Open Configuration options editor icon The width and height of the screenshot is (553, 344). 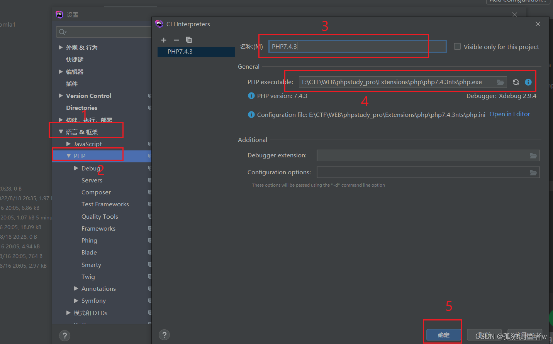533,173
